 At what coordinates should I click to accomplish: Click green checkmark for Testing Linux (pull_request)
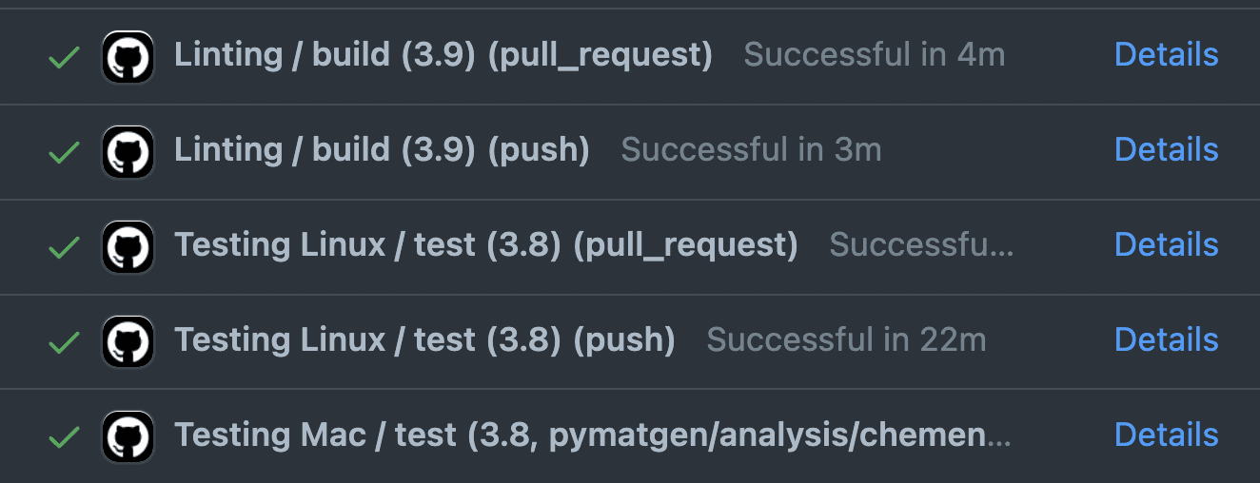[64, 247]
